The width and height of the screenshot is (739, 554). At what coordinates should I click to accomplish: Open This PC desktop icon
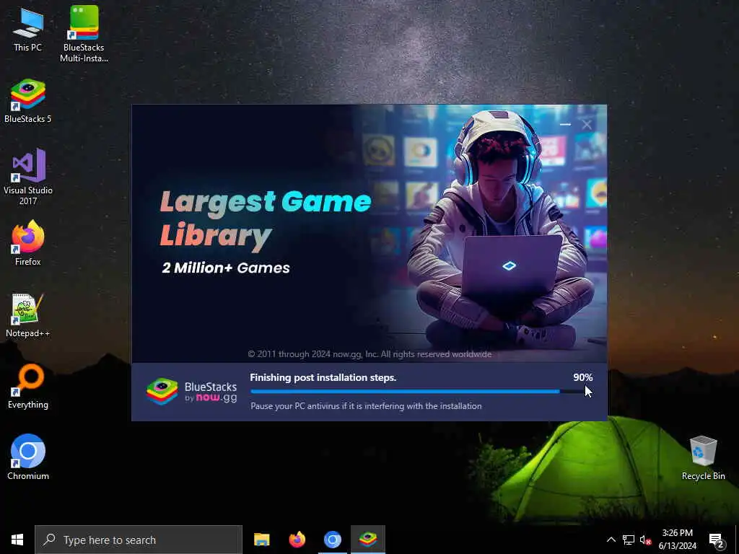[x=28, y=29]
